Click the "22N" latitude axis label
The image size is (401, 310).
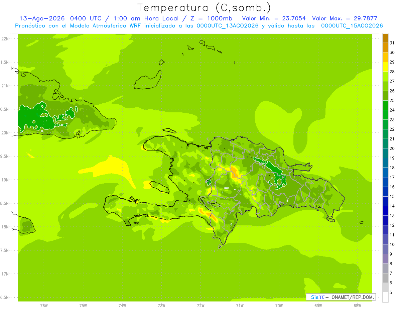(x=5, y=39)
